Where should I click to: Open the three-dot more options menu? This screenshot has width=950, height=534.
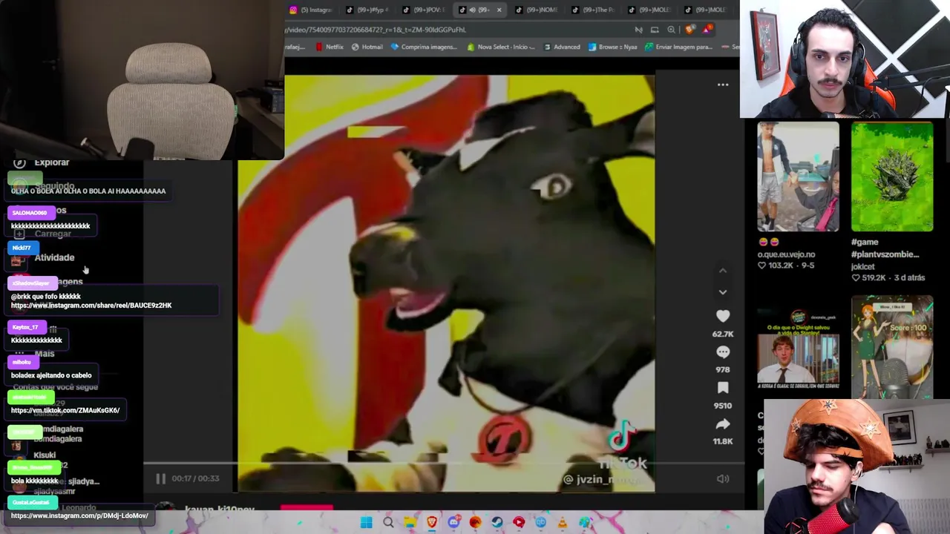tap(723, 85)
